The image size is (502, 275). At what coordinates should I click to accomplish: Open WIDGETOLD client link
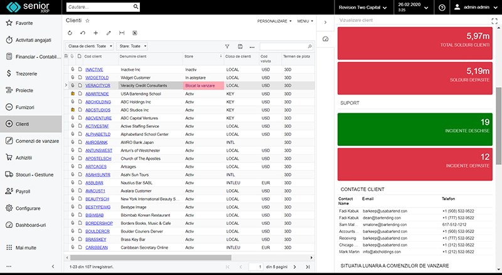(97, 78)
